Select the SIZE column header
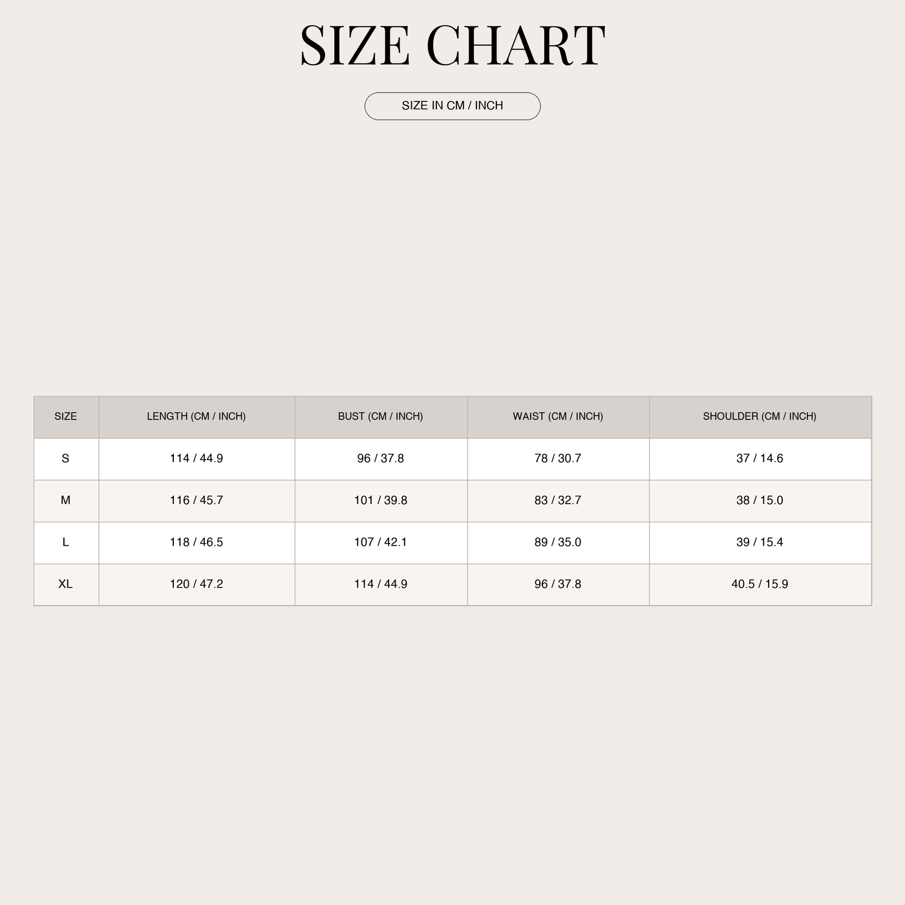The width and height of the screenshot is (905, 905). click(66, 417)
